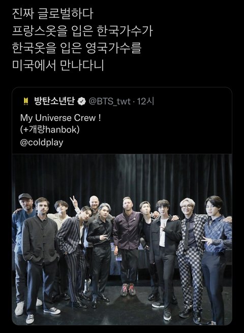This screenshot has width=244, height=333.
Task: Click the line 한국옷을 입은 영국가수를
Action: pyautogui.click(x=77, y=48)
